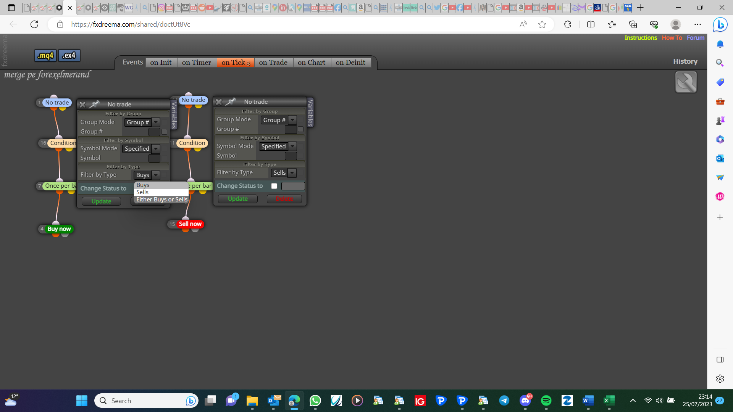Open a new browser tab

640,8
